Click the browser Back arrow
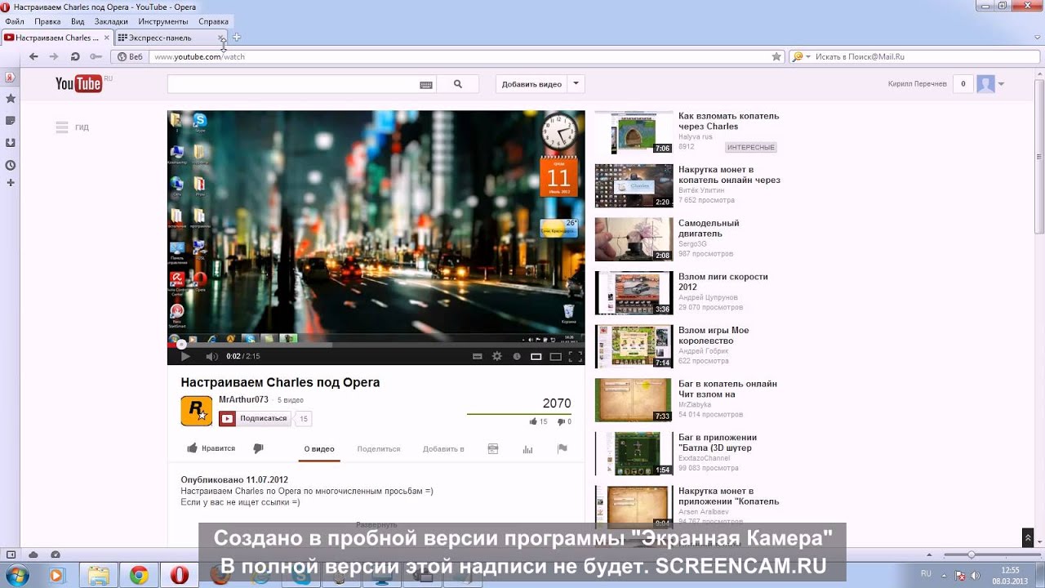Image resolution: width=1045 pixels, height=588 pixels. (33, 56)
